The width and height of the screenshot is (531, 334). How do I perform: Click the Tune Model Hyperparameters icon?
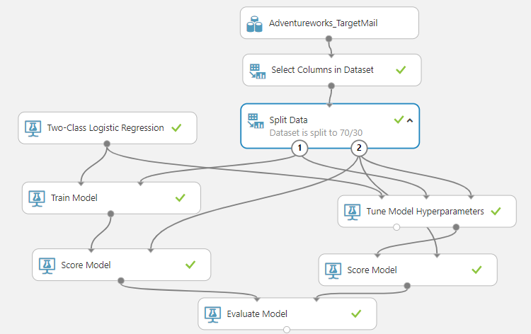point(352,211)
